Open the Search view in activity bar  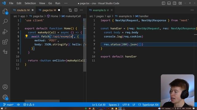click(x=5, y=21)
